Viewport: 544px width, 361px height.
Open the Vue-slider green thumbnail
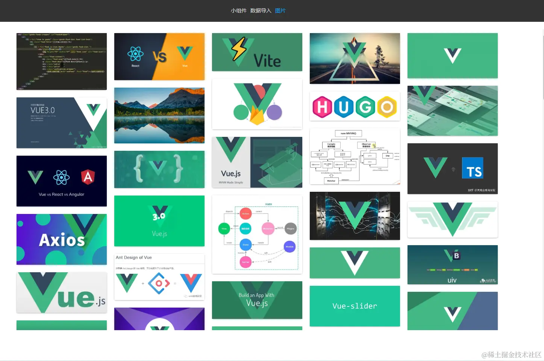pos(355,306)
